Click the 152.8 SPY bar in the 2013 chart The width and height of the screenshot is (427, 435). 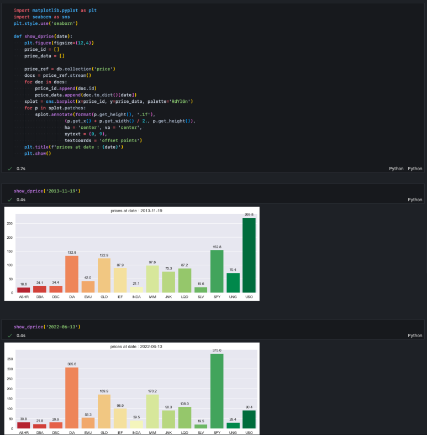[x=217, y=271]
